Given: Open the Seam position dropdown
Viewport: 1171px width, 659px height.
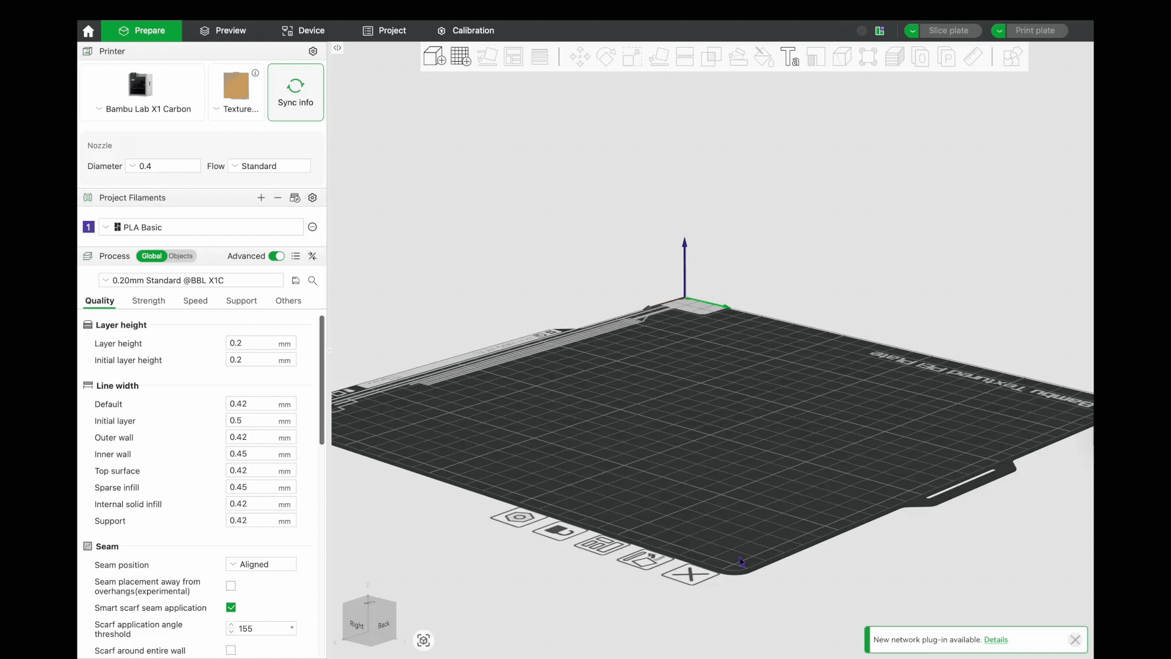Looking at the screenshot, I should [x=261, y=564].
